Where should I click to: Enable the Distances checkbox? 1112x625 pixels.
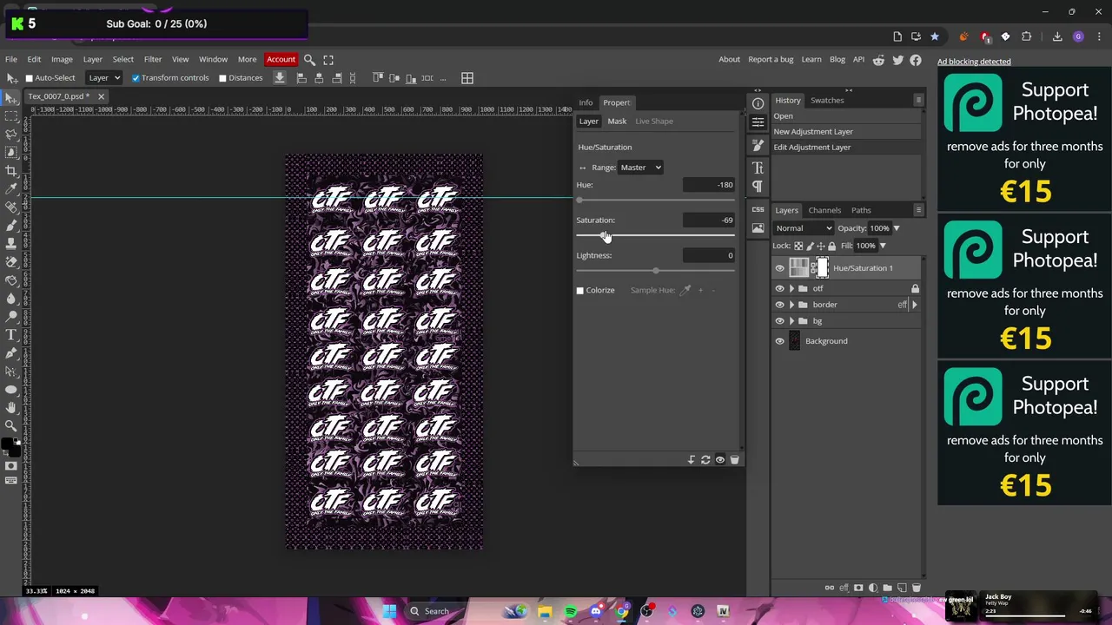222,78
